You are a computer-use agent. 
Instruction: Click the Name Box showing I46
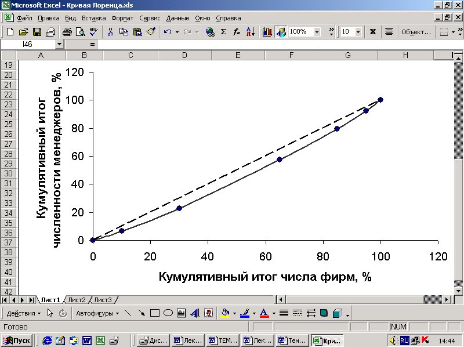click(x=28, y=45)
